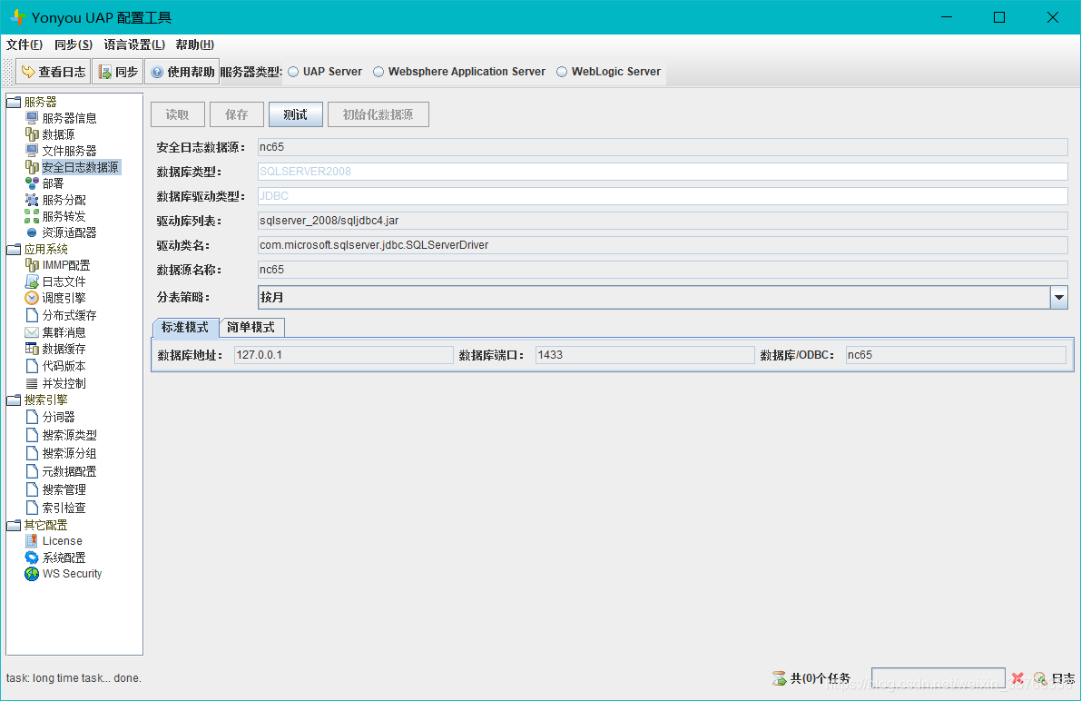
Task: Click the 测试 button
Action: [295, 114]
